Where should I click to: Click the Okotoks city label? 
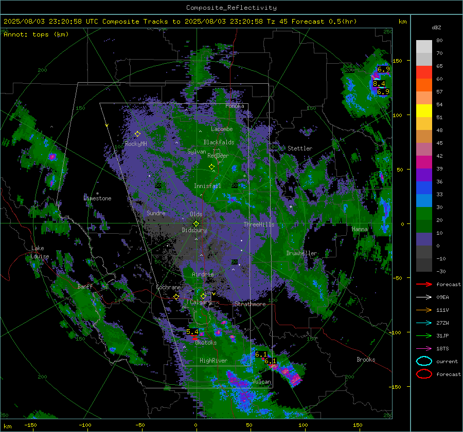point(206,343)
